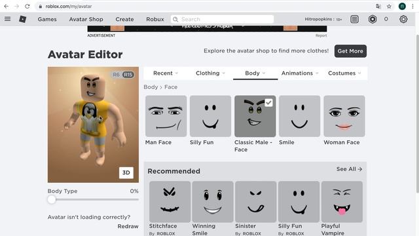
Task: Click the Redraw link
Action: [128, 226]
